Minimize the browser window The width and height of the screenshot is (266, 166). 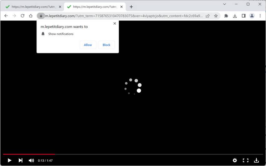click(236, 4)
